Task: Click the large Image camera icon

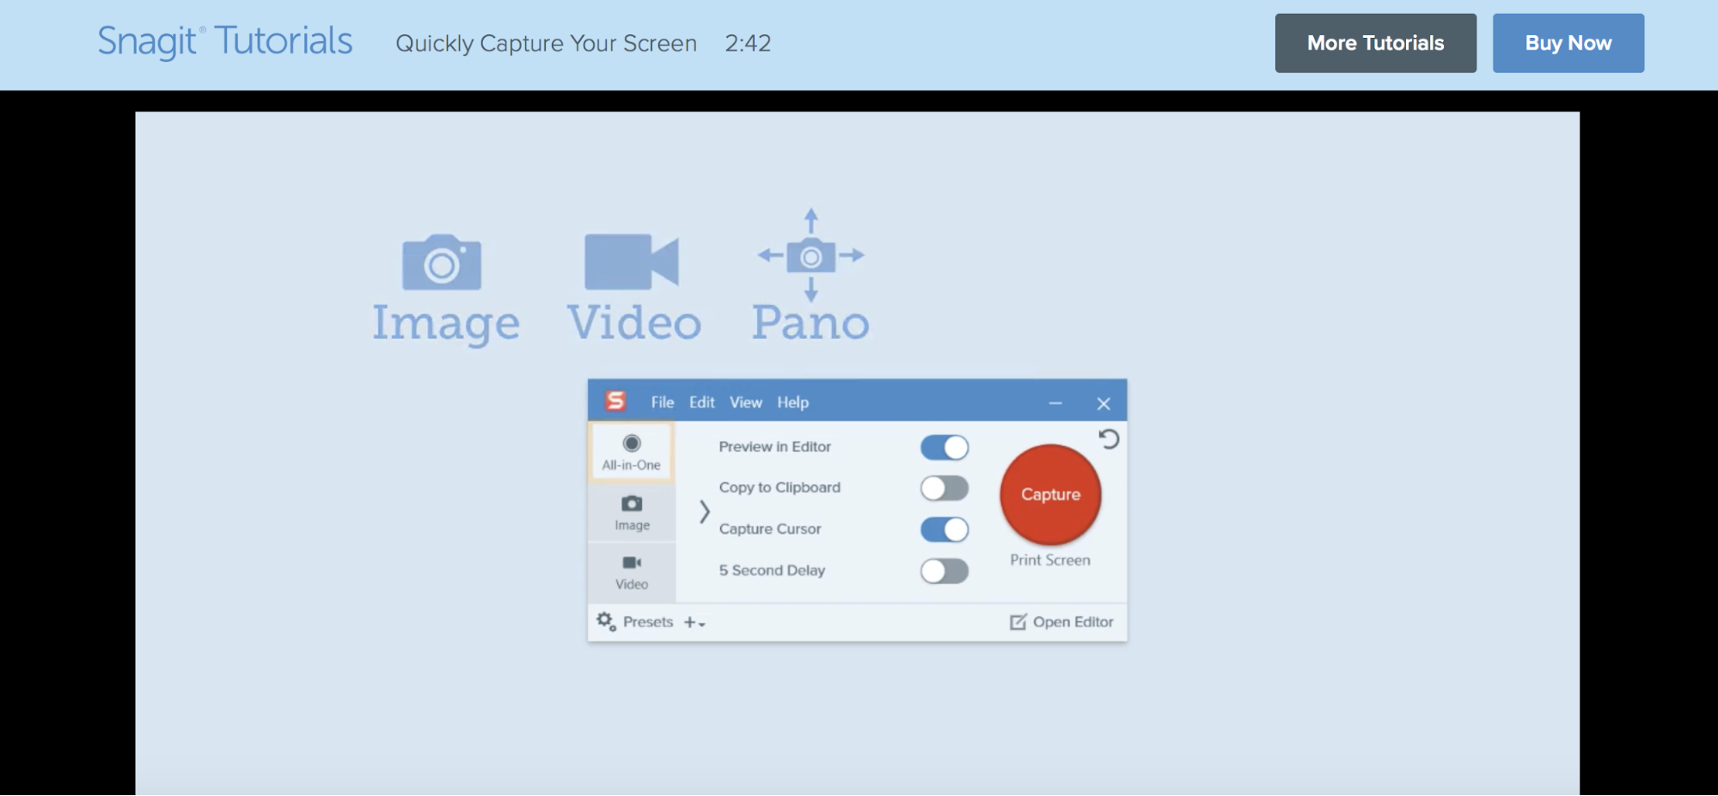Action: [442, 262]
